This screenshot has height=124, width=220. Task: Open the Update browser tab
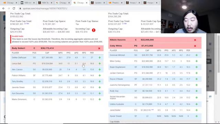[x=98, y=3]
